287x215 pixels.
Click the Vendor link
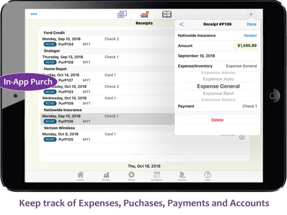coord(250,35)
